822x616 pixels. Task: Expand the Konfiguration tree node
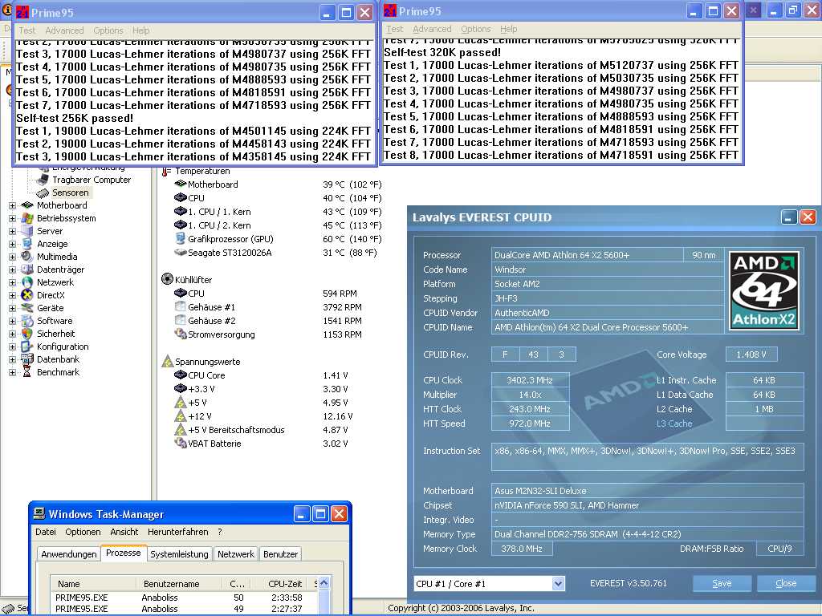point(12,346)
